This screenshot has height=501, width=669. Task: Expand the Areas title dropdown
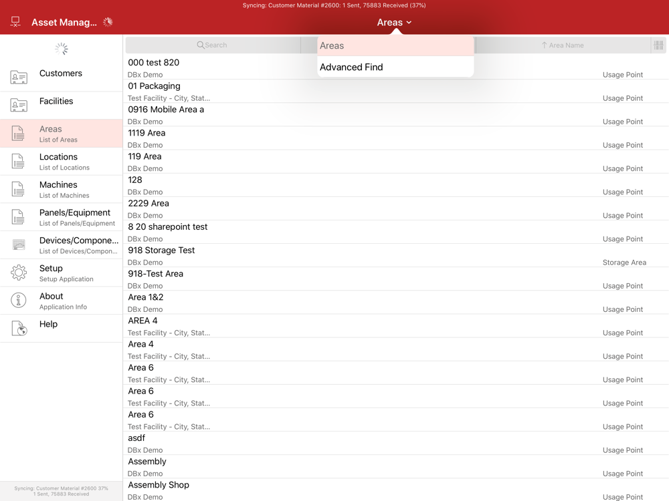click(394, 22)
